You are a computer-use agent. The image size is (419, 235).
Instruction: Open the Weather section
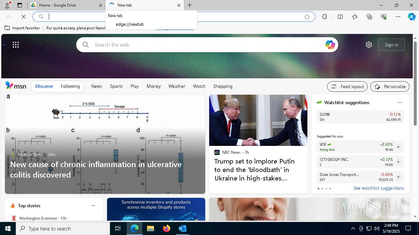point(177,86)
